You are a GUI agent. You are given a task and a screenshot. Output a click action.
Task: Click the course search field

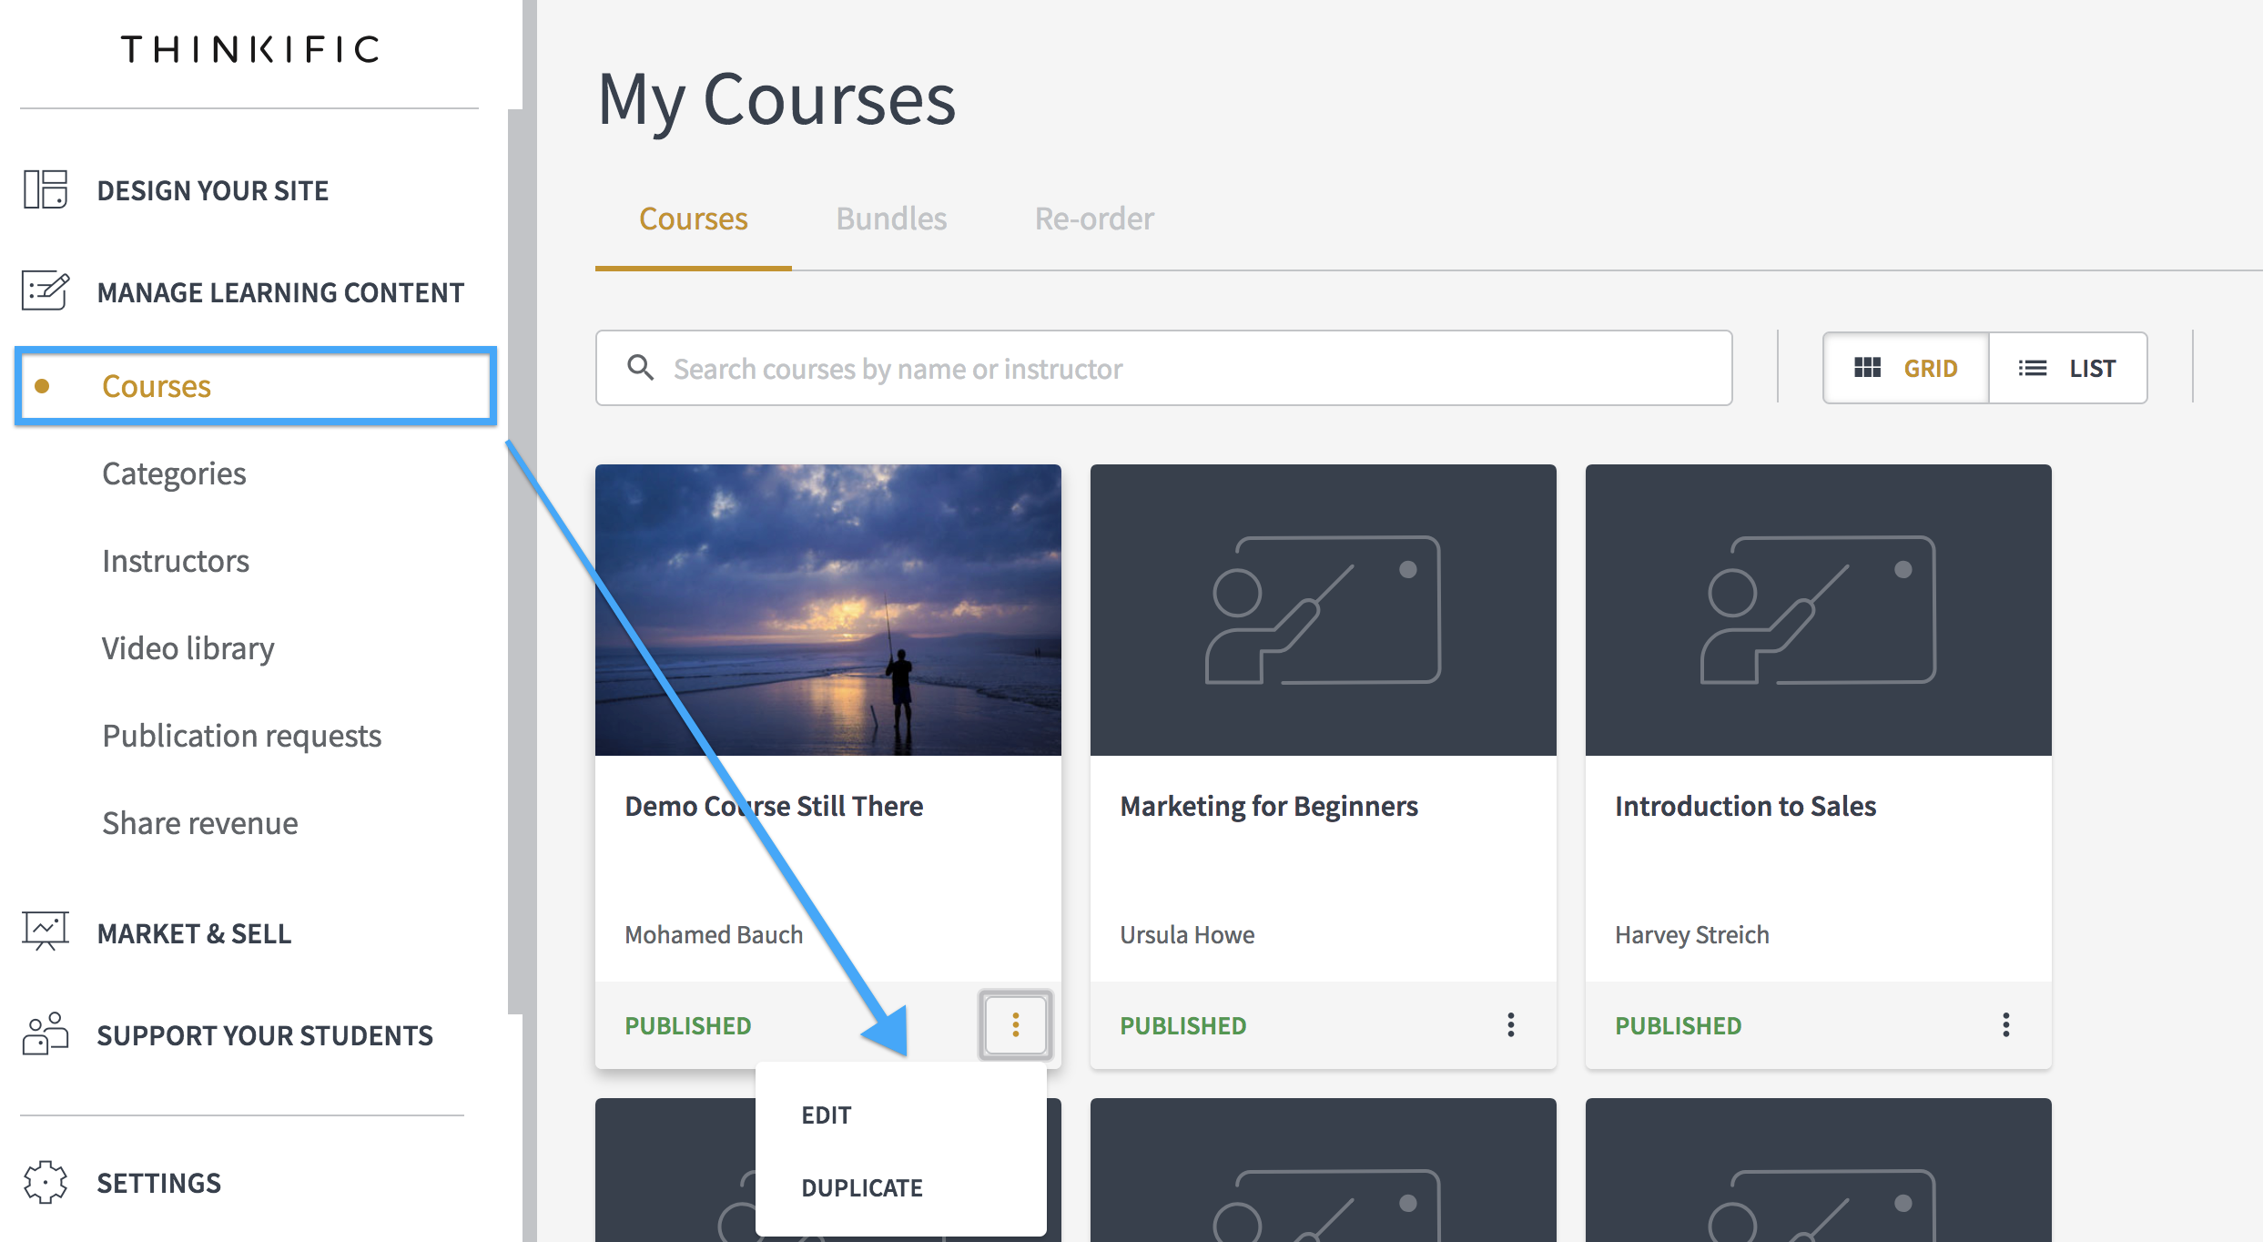[1163, 368]
